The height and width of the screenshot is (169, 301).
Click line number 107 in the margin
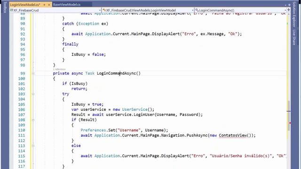click(22, 115)
